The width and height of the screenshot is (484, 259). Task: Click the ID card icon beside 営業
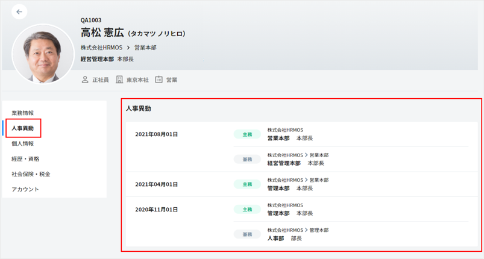(159, 80)
